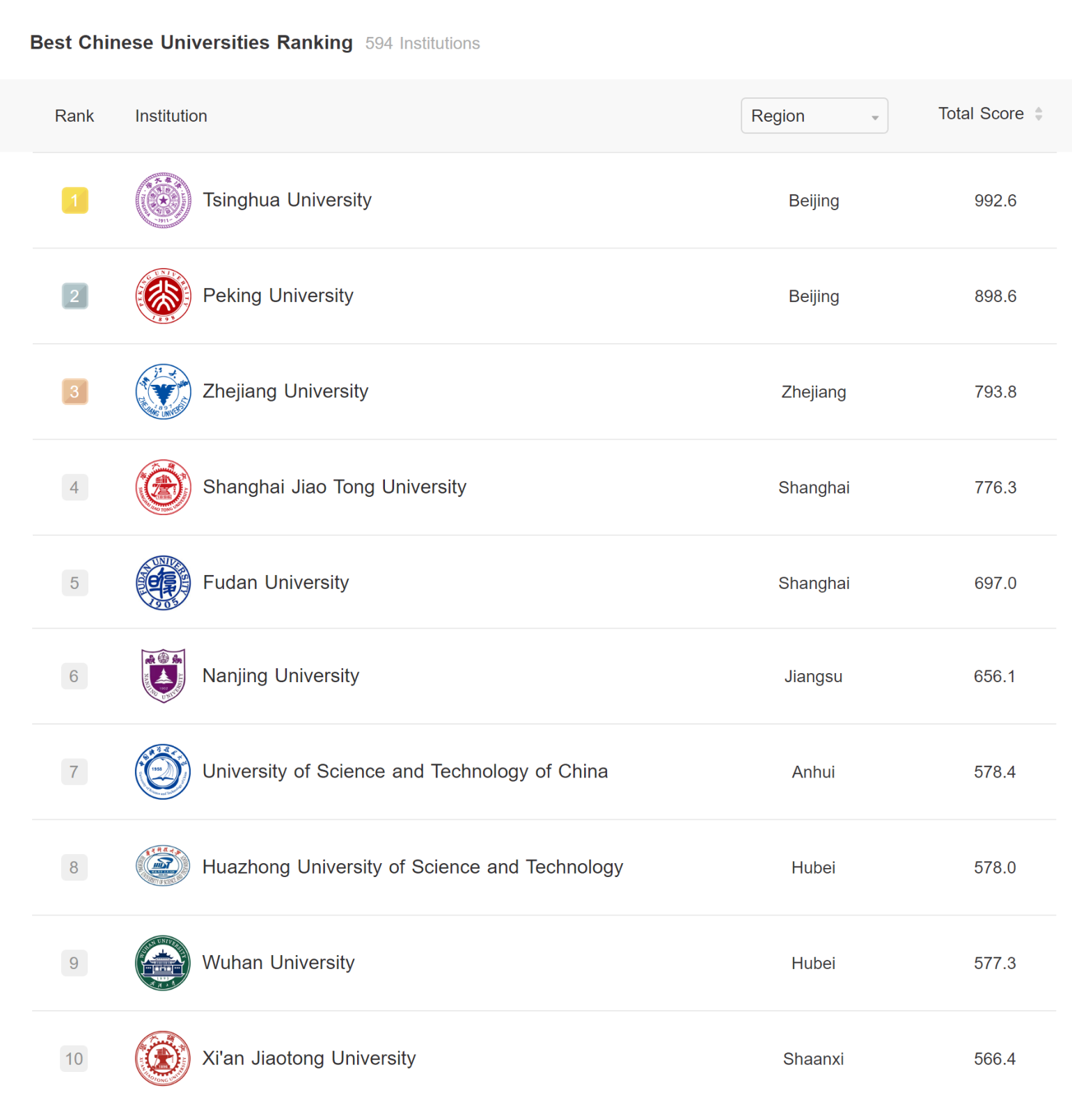Click score 566.4
The height and width of the screenshot is (1120, 1072).
[995, 1059]
